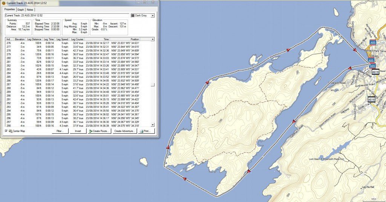This screenshot has height=202, width=386.
Task: Click the Create Route icon button
Action: pos(91,131)
